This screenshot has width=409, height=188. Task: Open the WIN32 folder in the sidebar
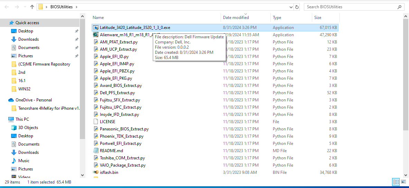pyautogui.click(x=24, y=89)
